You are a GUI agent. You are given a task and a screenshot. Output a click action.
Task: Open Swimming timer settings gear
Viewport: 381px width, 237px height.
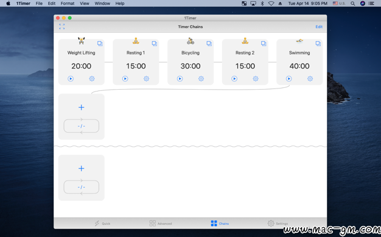[310, 79]
